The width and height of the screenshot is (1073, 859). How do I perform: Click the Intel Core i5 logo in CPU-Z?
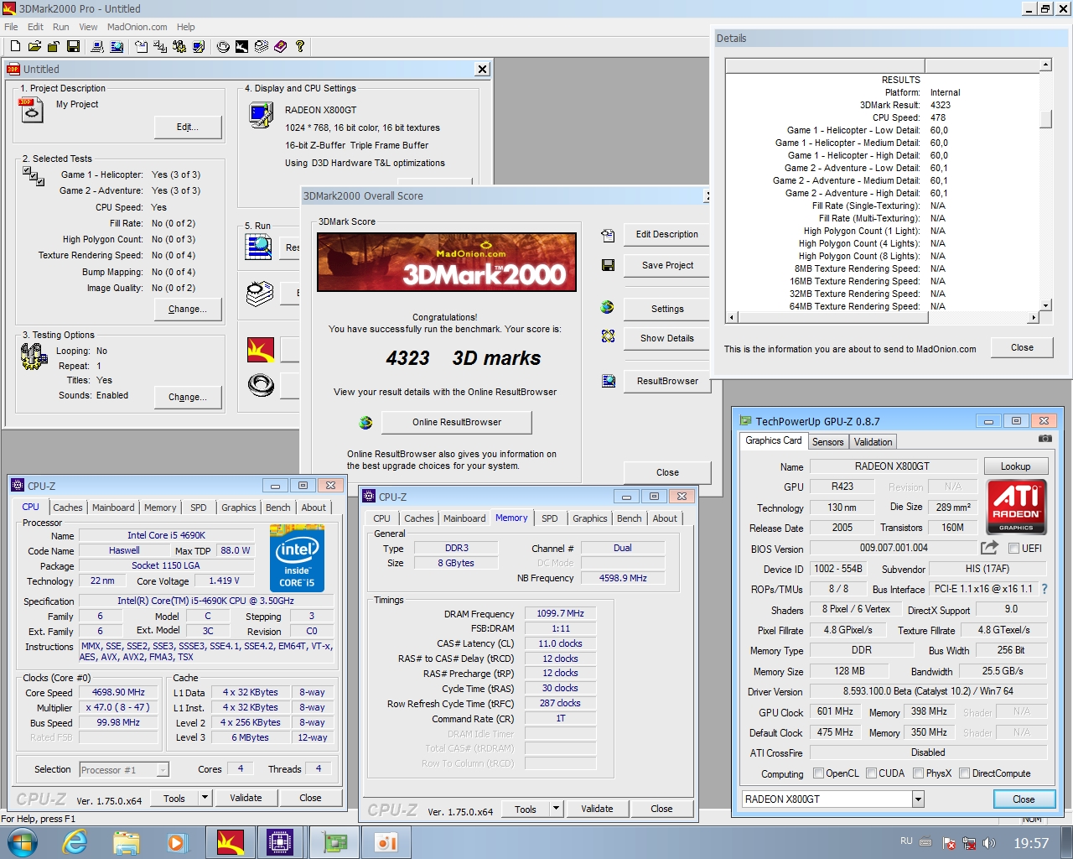297,558
